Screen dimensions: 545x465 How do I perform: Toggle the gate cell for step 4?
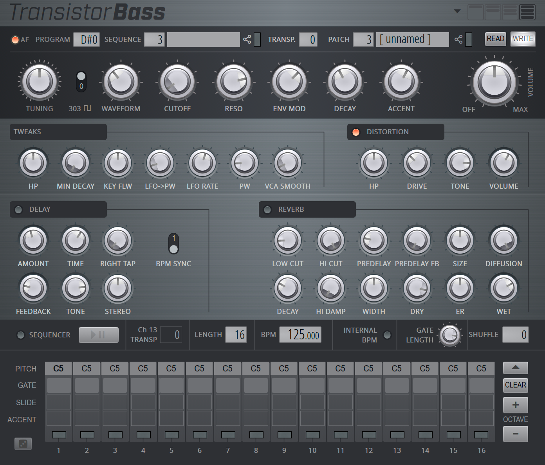143,386
